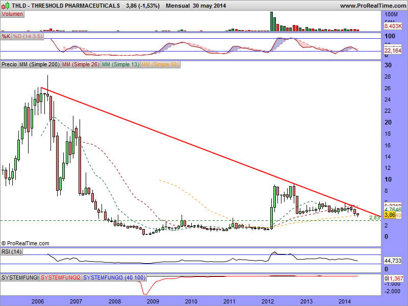408x306 pixels.
Task: Click the 3,86 (-1,53%) quote text
Action: [143, 6]
